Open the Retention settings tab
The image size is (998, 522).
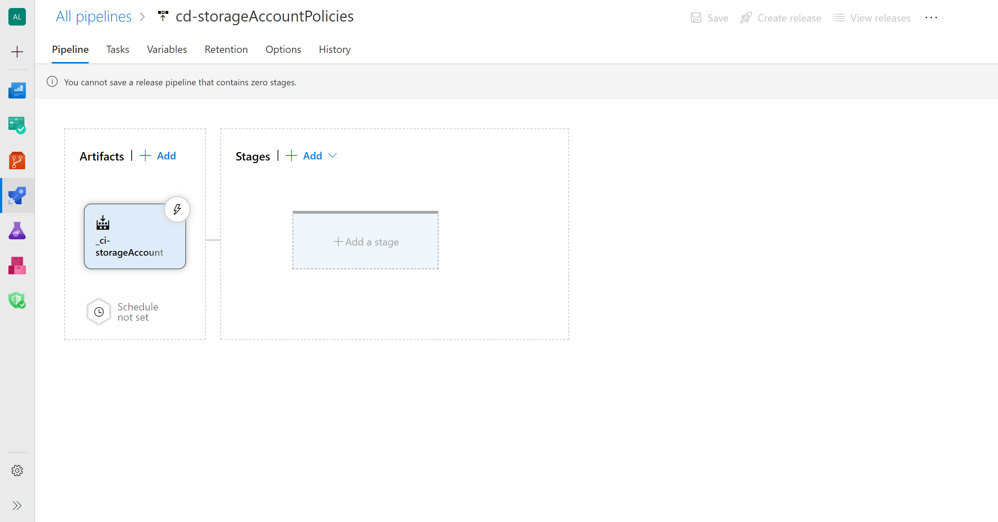tap(226, 49)
